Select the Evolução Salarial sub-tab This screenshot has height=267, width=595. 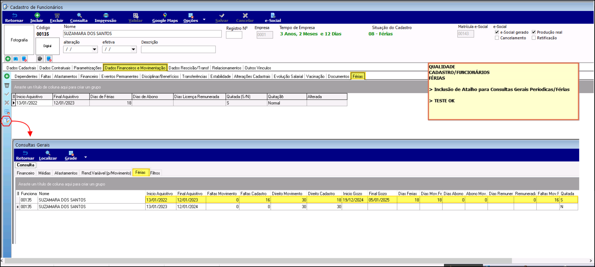pos(288,76)
